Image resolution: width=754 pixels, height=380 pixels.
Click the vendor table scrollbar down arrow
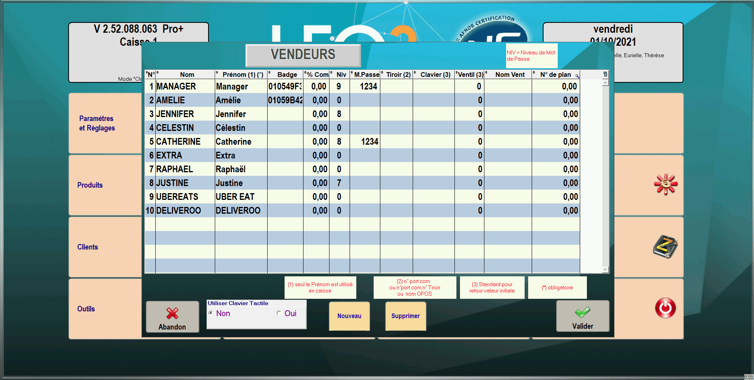pos(605,270)
